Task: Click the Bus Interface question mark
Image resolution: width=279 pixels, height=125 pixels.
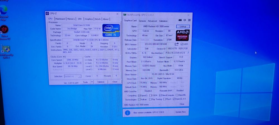Action: (188, 53)
